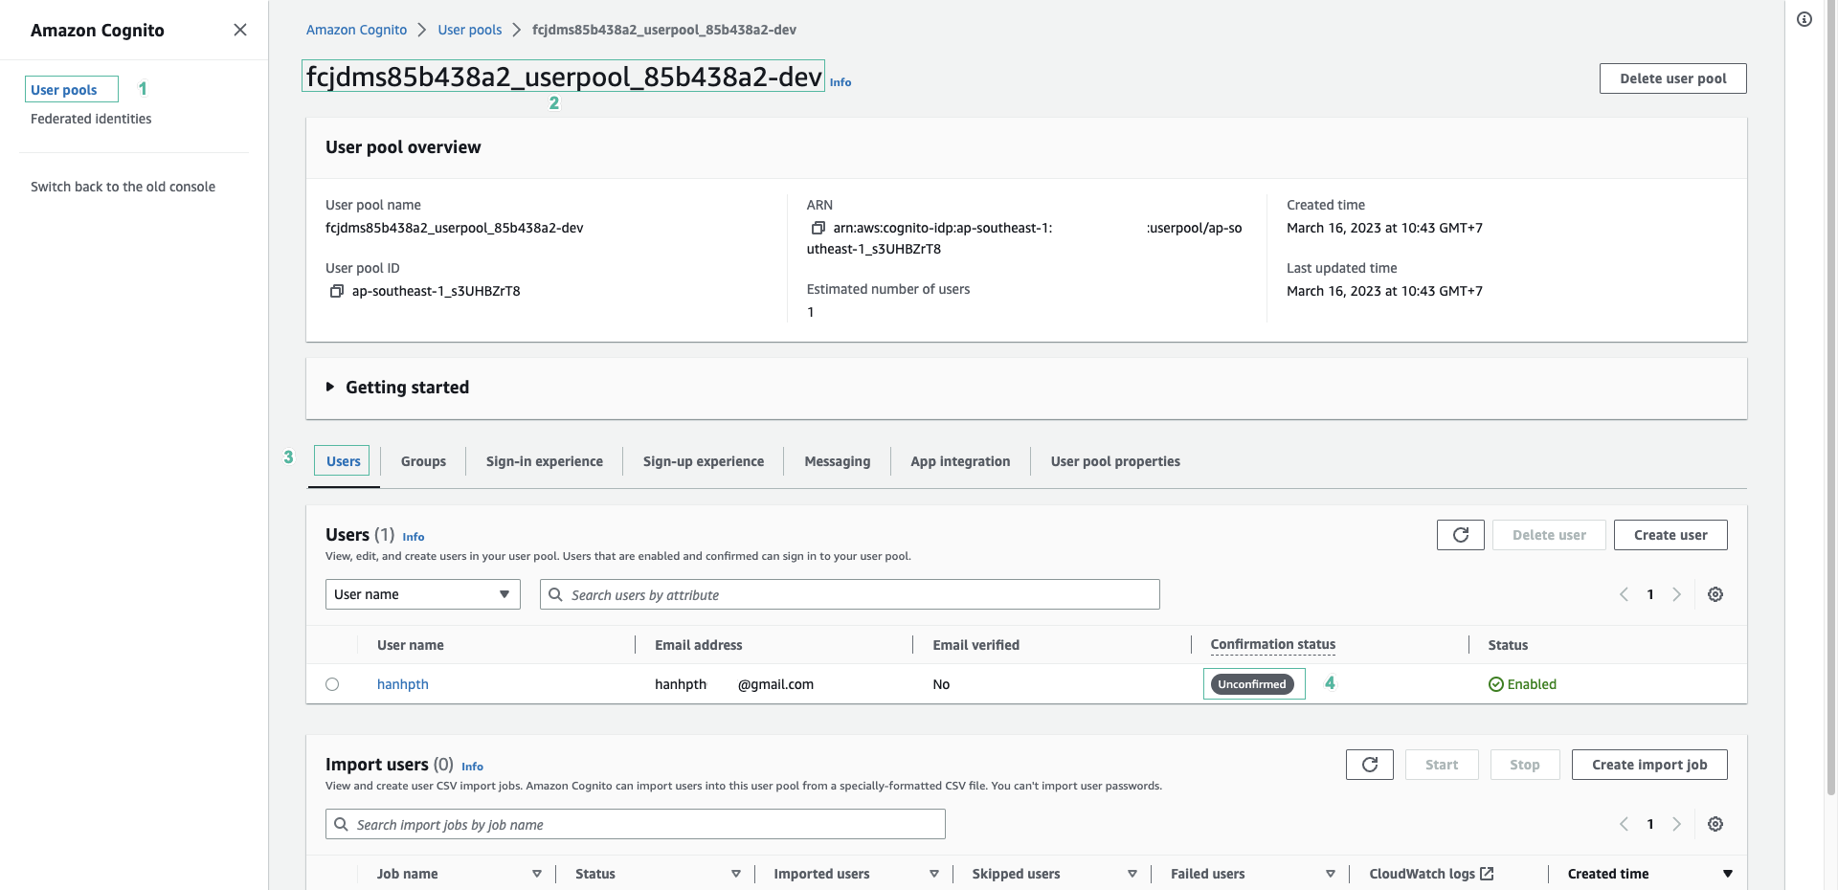Image resolution: width=1838 pixels, height=890 pixels.
Task: Open Import users table preferences gear
Action: (1715, 824)
